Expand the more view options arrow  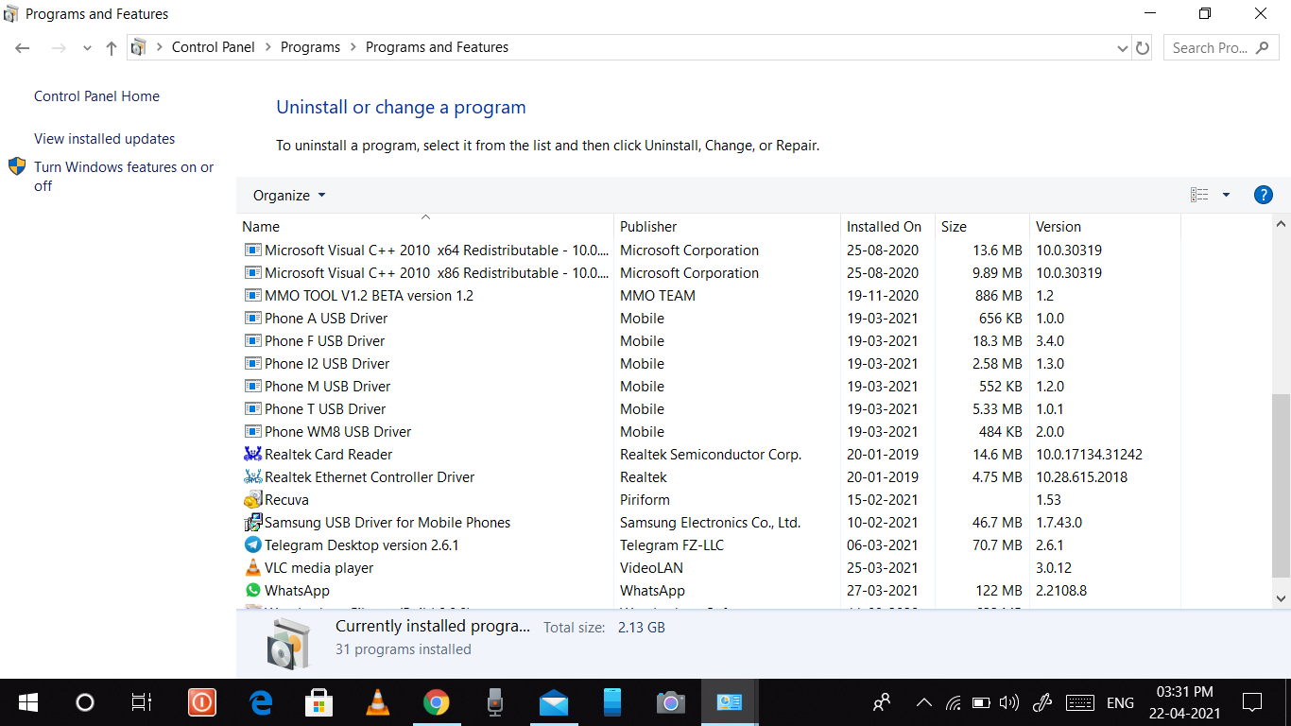tap(1226, 195)
